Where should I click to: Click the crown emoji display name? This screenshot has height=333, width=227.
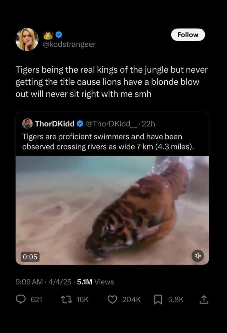click(x=48, y=35)
